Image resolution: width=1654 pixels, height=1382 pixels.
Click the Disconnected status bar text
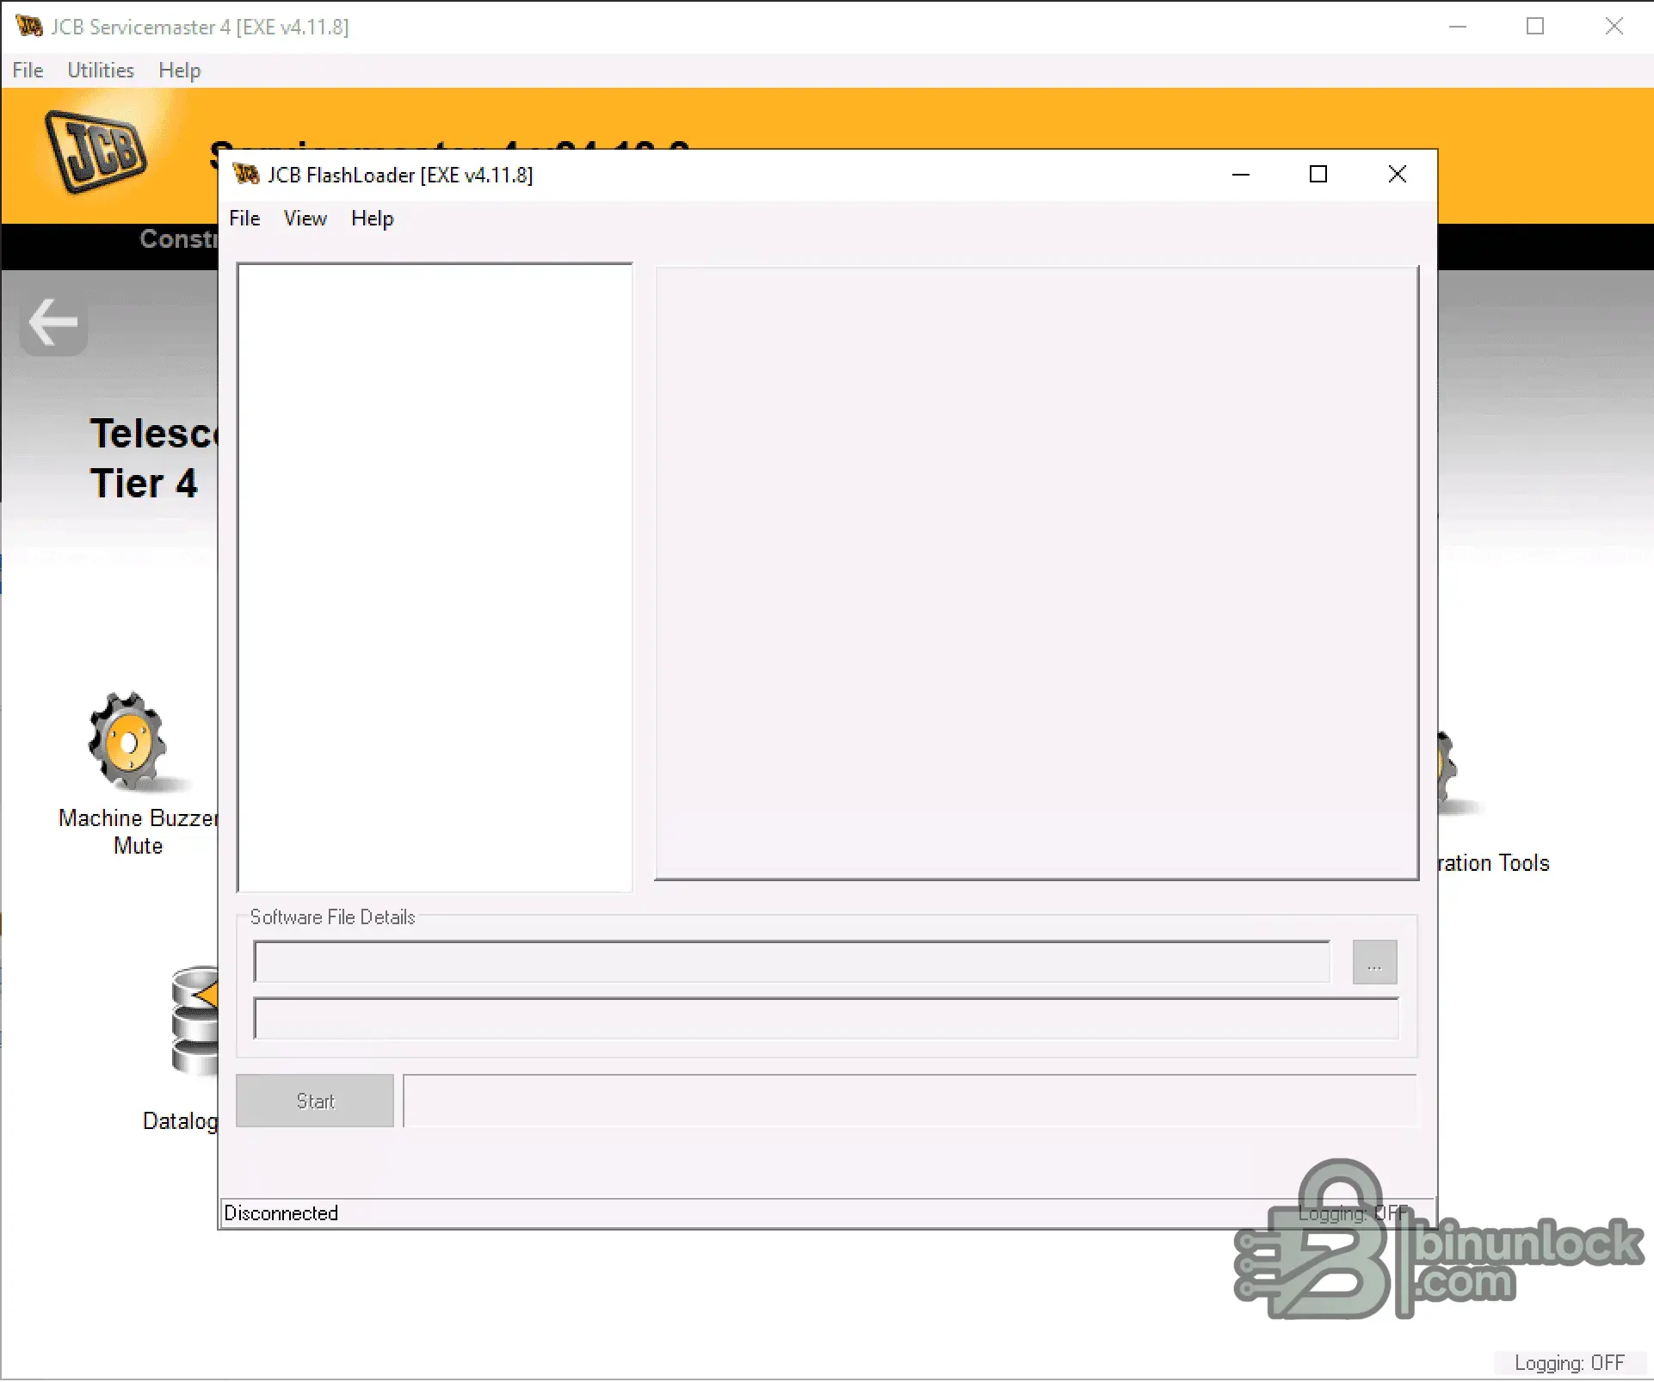(x=281, y=1213)
